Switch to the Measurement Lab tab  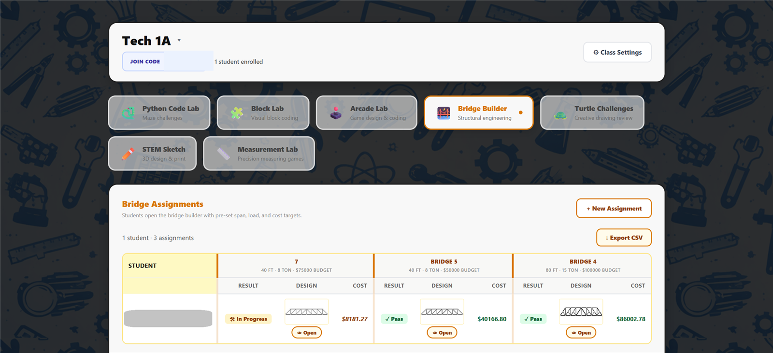[x=259, y=154]
